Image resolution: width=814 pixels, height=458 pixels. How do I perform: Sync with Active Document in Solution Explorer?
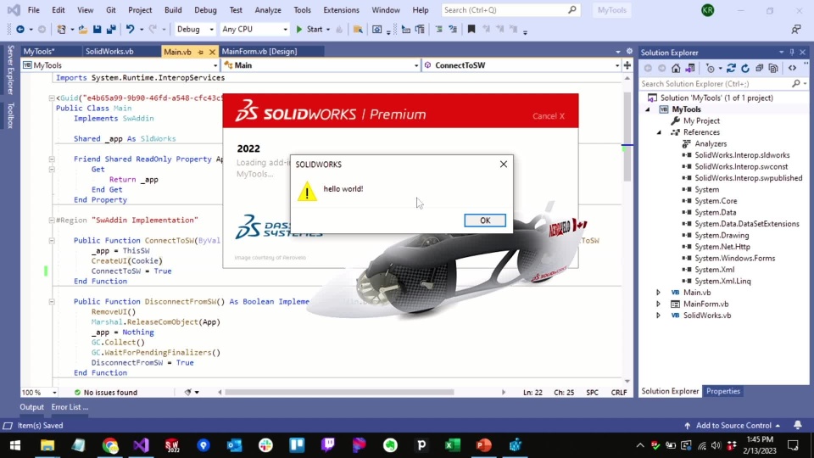tap(731, 68)
